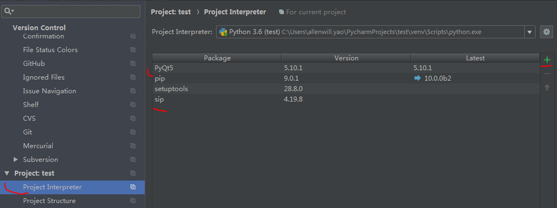
Task: Open Project Structure settings
Action: [49, 201]
